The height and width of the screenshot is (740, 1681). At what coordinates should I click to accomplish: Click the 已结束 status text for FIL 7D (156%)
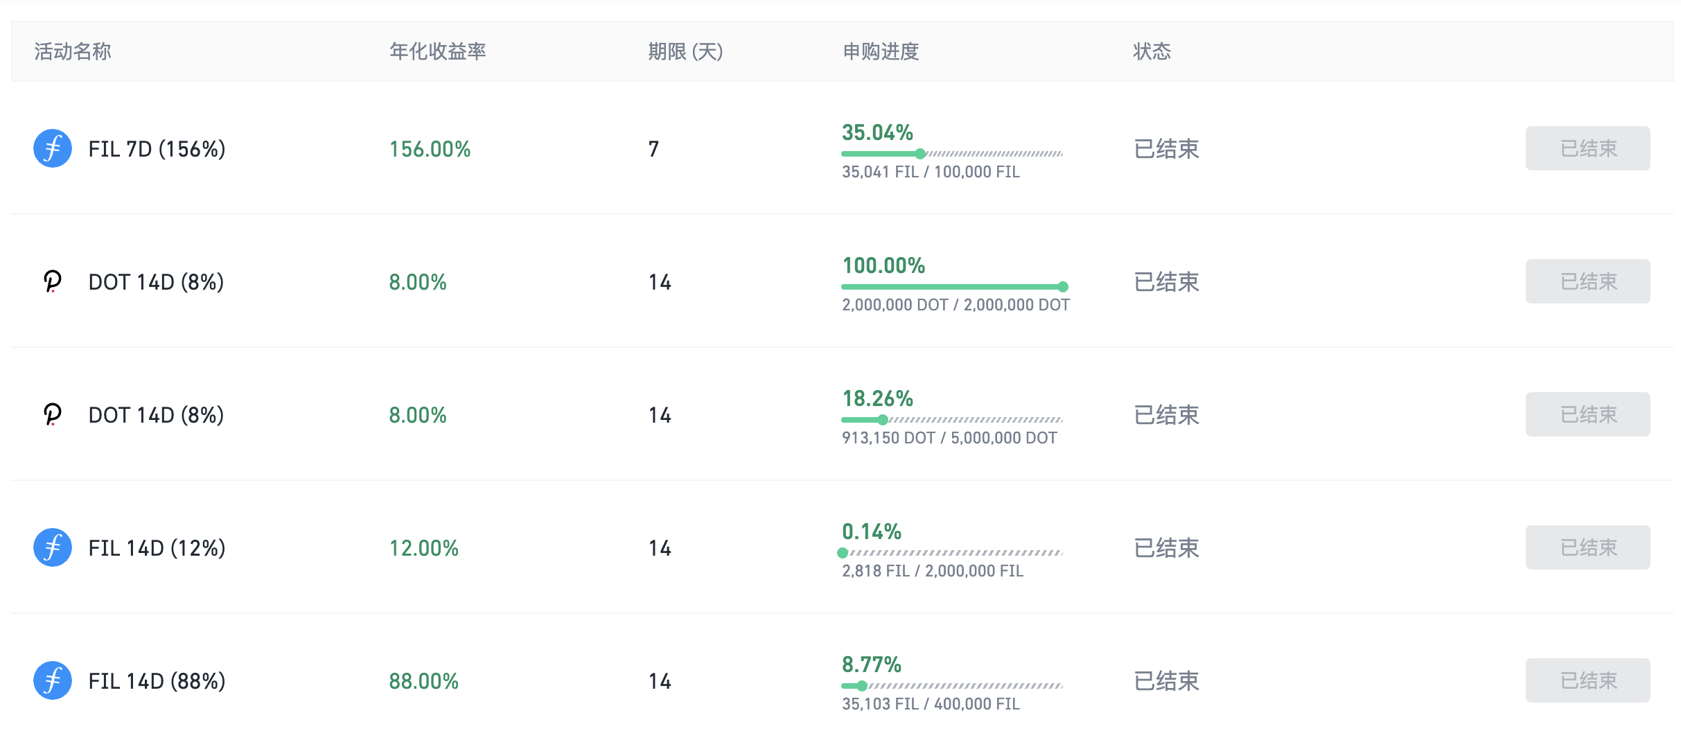[x=1166, y=149]
